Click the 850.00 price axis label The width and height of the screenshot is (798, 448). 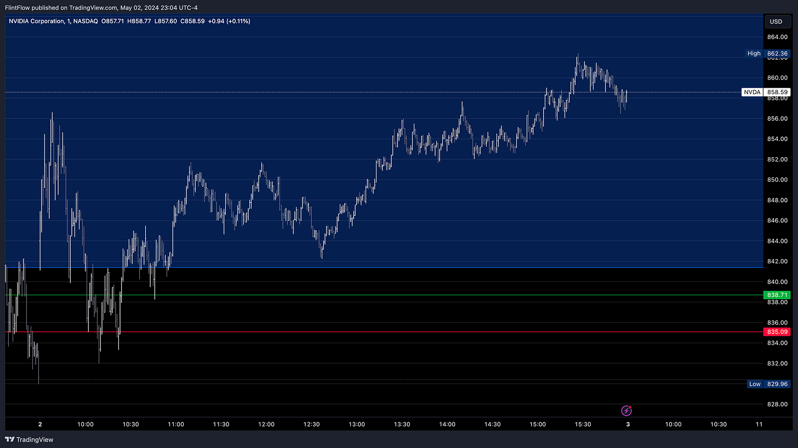[777, 180]
